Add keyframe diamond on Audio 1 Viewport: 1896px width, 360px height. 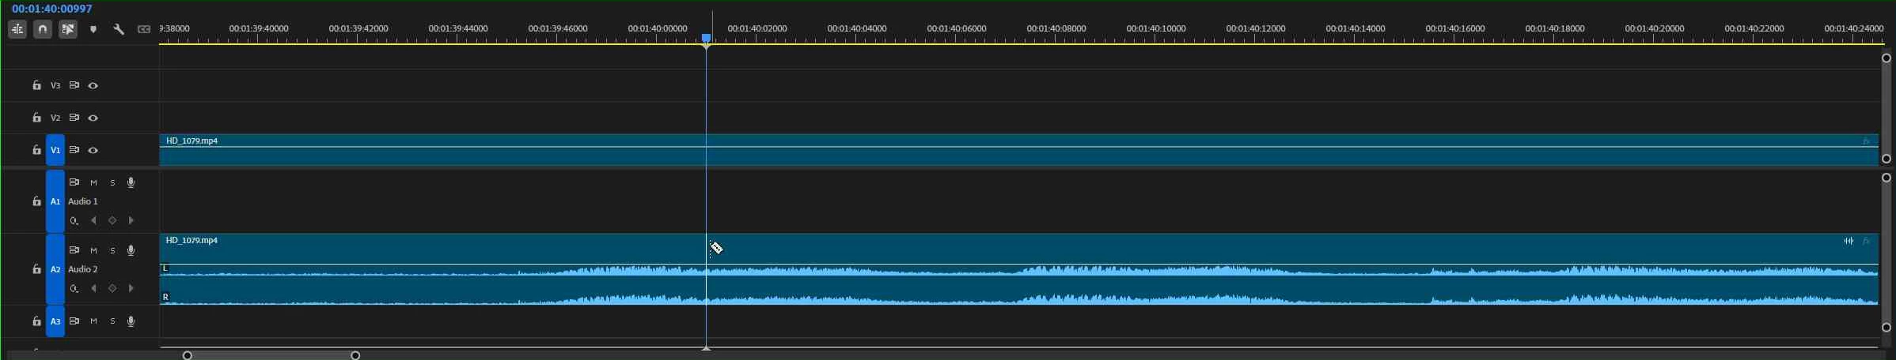pyautogui.click(x=112, y=221)
